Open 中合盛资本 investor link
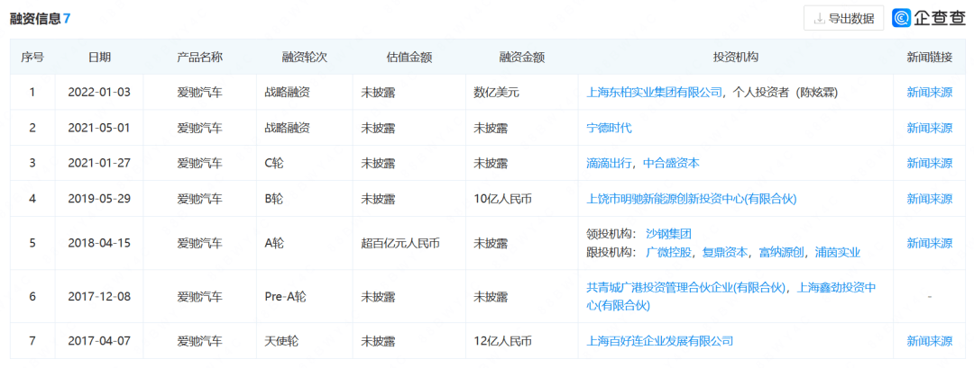 tap(671, 163)
